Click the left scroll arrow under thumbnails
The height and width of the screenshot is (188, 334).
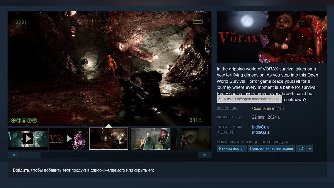pyautogui.click(x=14, y=155)
